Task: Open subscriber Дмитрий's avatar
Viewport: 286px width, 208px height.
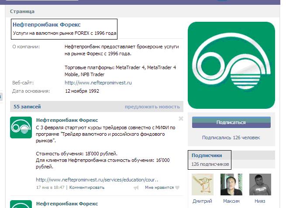Action: (x=203, y=185)
